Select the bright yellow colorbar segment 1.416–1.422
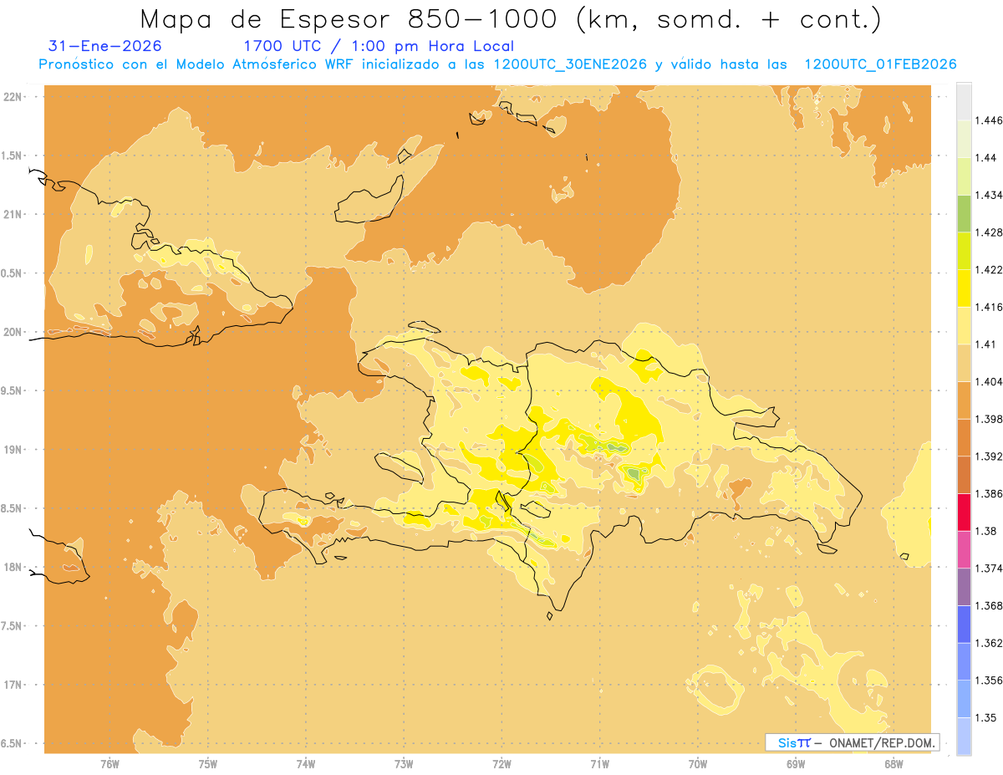 coord(964,288)
